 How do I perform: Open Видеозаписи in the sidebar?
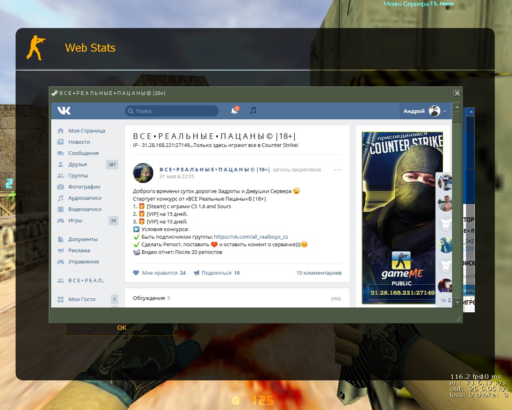[x=85, y=209]
